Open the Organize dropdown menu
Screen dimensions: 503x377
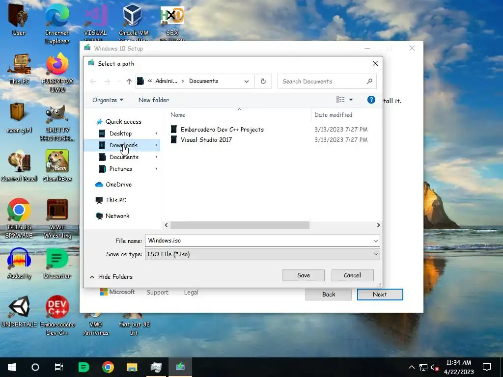(x=108, y=100)
